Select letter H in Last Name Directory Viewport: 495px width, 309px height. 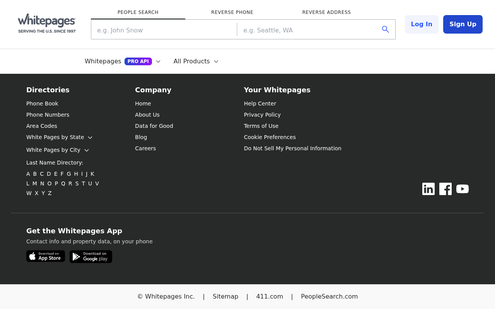[x=76, y=174]
